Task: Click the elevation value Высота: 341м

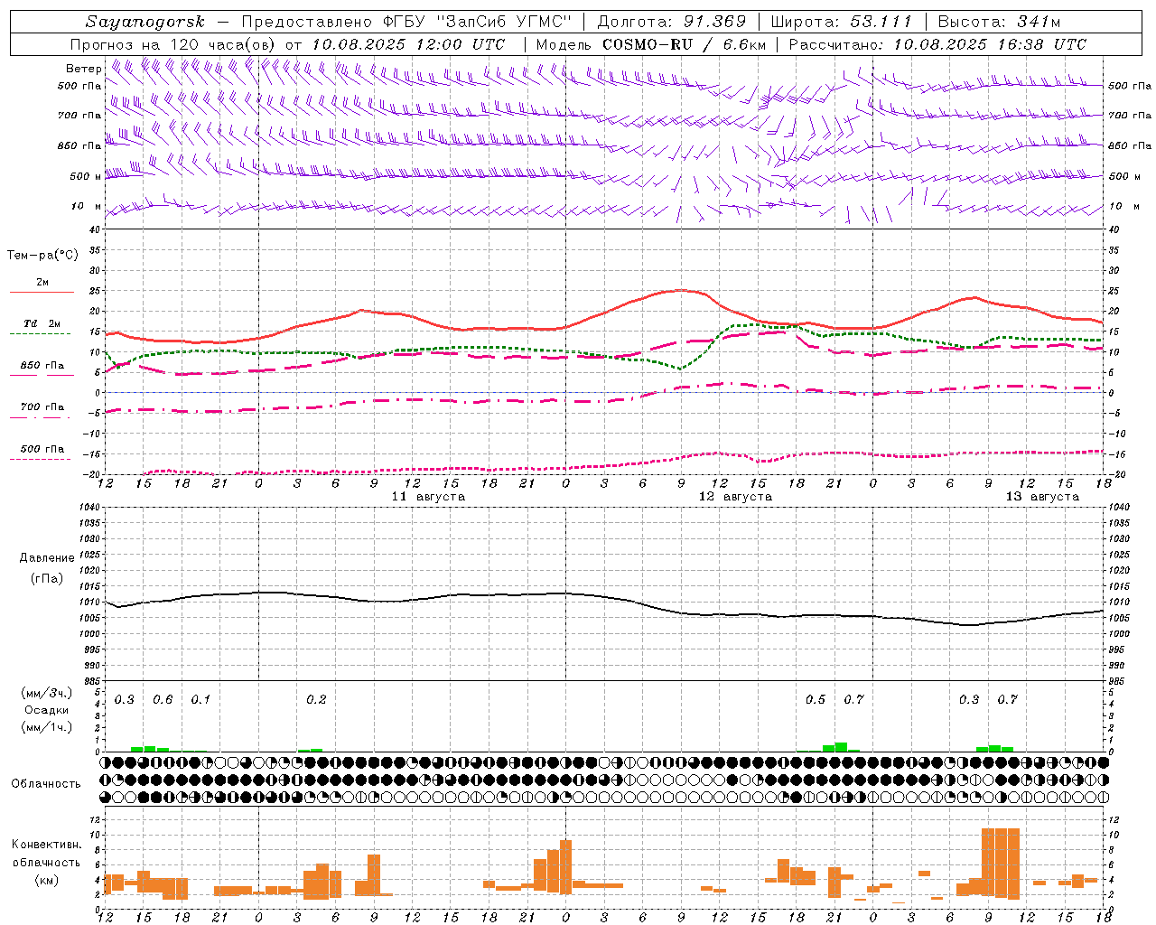Action: [999, 22]
